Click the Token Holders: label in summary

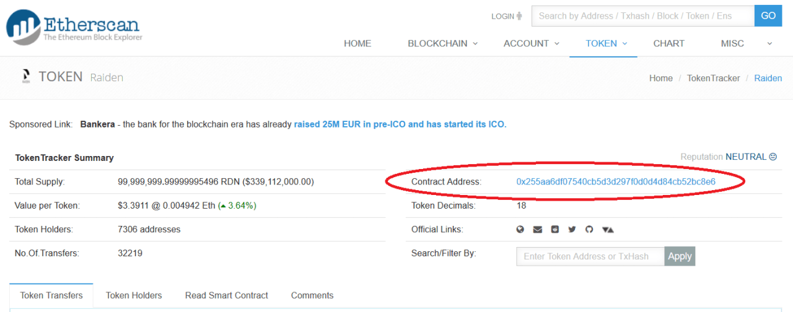[44, 229]
